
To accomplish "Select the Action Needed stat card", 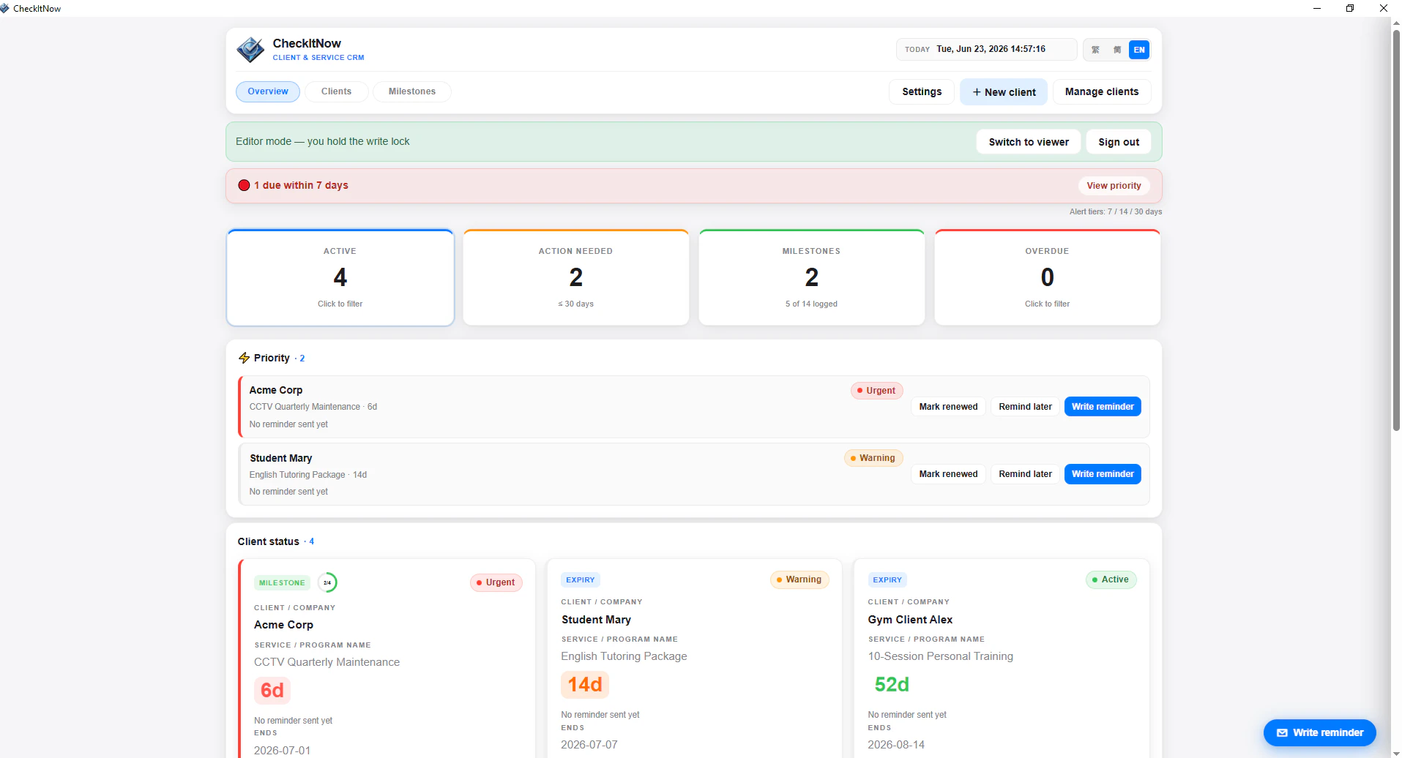I will 576,278.
